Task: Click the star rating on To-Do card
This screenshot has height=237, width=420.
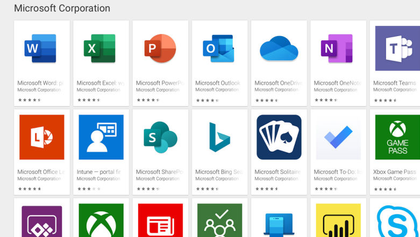Action: (326, 189)
